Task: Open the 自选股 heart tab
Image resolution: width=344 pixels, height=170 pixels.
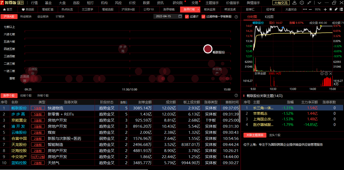Action: (x=28, y=9)
